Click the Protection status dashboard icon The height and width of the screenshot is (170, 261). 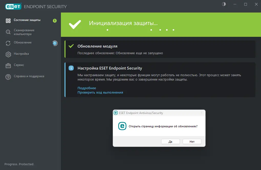8,21
